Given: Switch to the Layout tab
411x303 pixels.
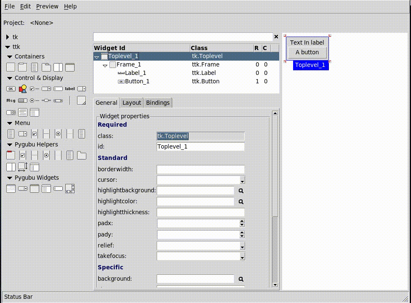Looking at the screenshot, I should click(x=131, y=103).
